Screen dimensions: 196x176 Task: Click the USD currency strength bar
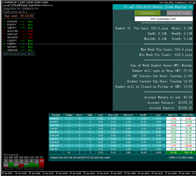click(x=6, y=163)
